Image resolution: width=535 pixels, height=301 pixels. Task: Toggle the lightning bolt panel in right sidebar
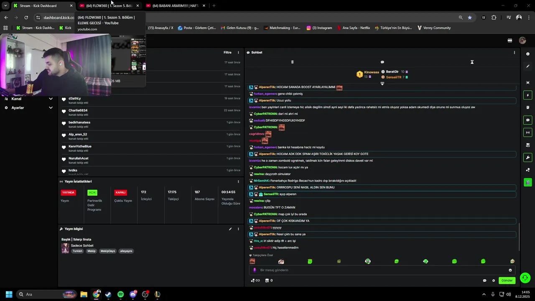528,95
